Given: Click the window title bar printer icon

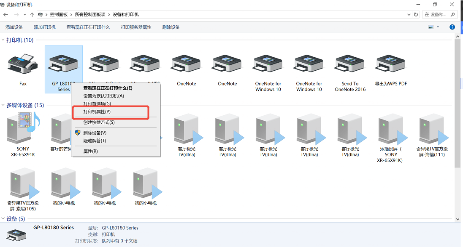Looking at the screenshot, I should click(3, 5).
